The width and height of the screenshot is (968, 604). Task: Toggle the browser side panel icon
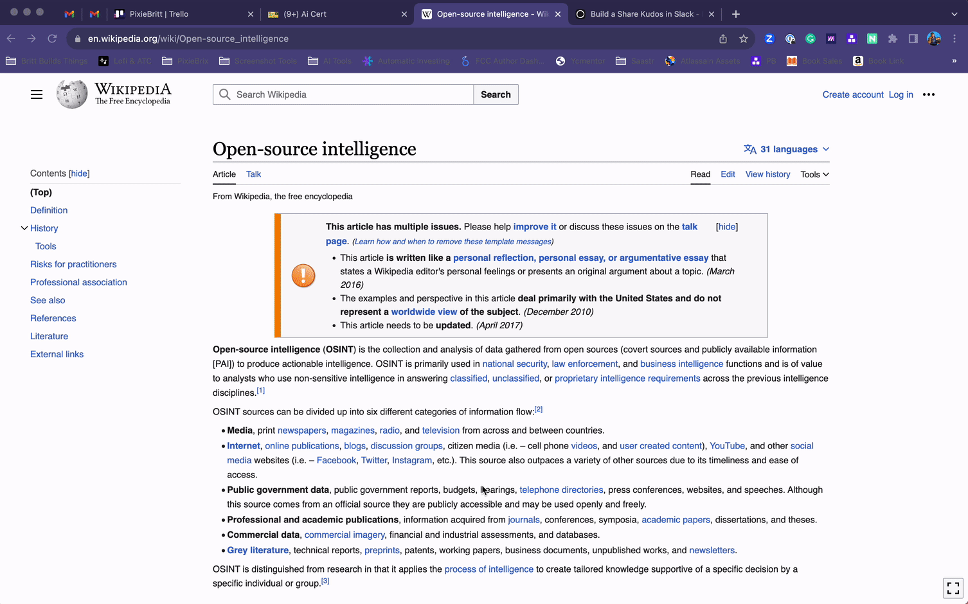click(913, 39)
